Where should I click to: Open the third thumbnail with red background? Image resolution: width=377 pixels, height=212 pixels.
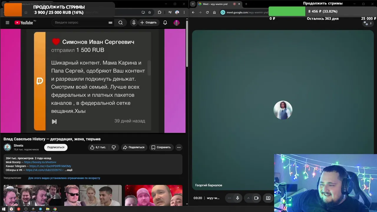pos(153,196)
